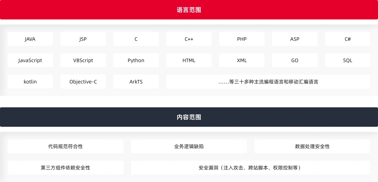Viewport: 378px width, 182px height.
Task: Choose the C++ language tile
Action: [x=189, y=39]
